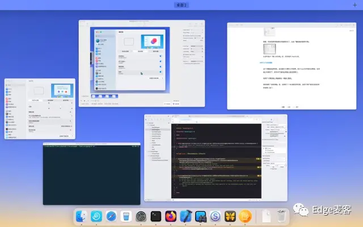The height and width of the screenshot is (227, 363).
Task: Add a new desktop with plus button
Action: point(355,5)
